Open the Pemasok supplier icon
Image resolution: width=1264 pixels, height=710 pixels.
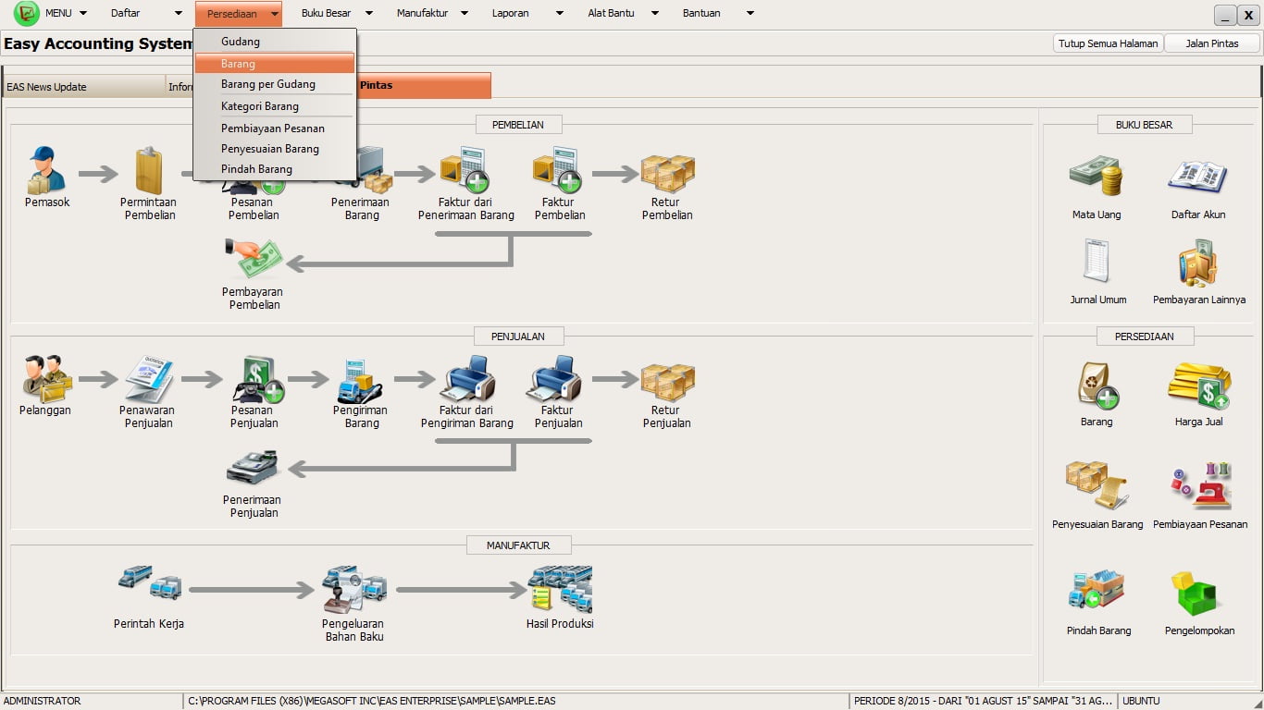[x=46, y=170]
